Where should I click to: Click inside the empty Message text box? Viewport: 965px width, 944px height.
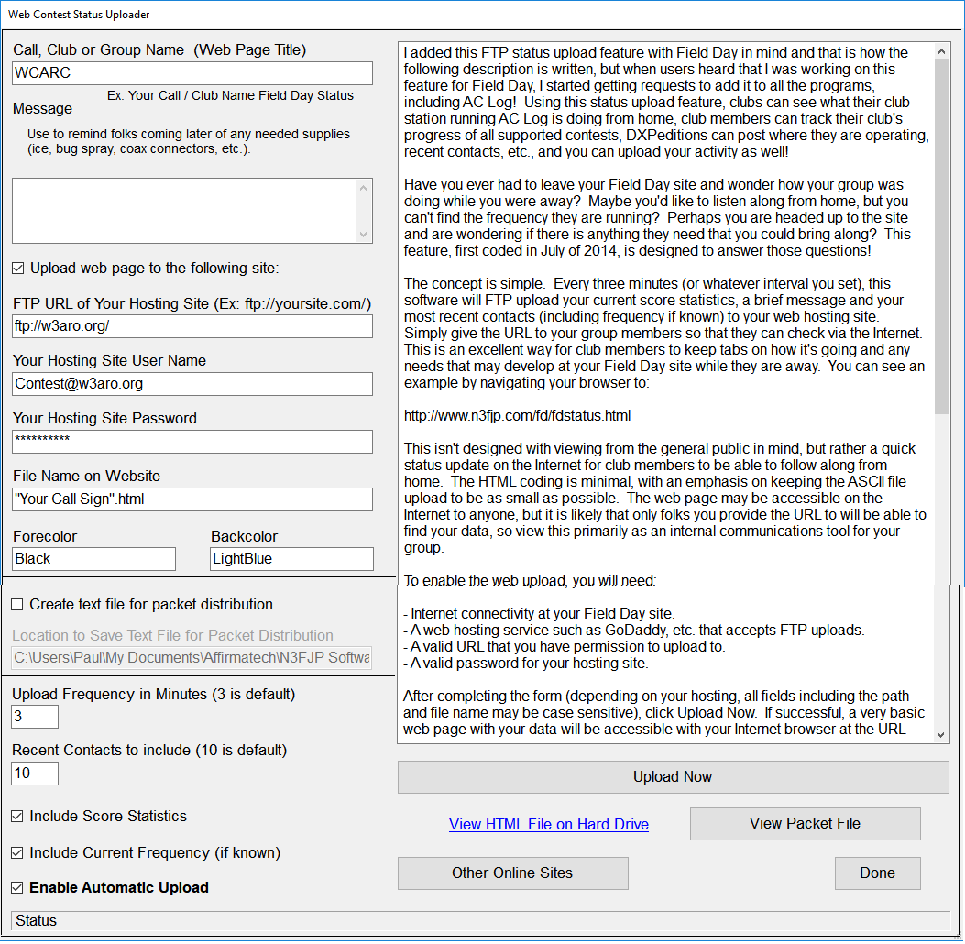pos(183,210)
